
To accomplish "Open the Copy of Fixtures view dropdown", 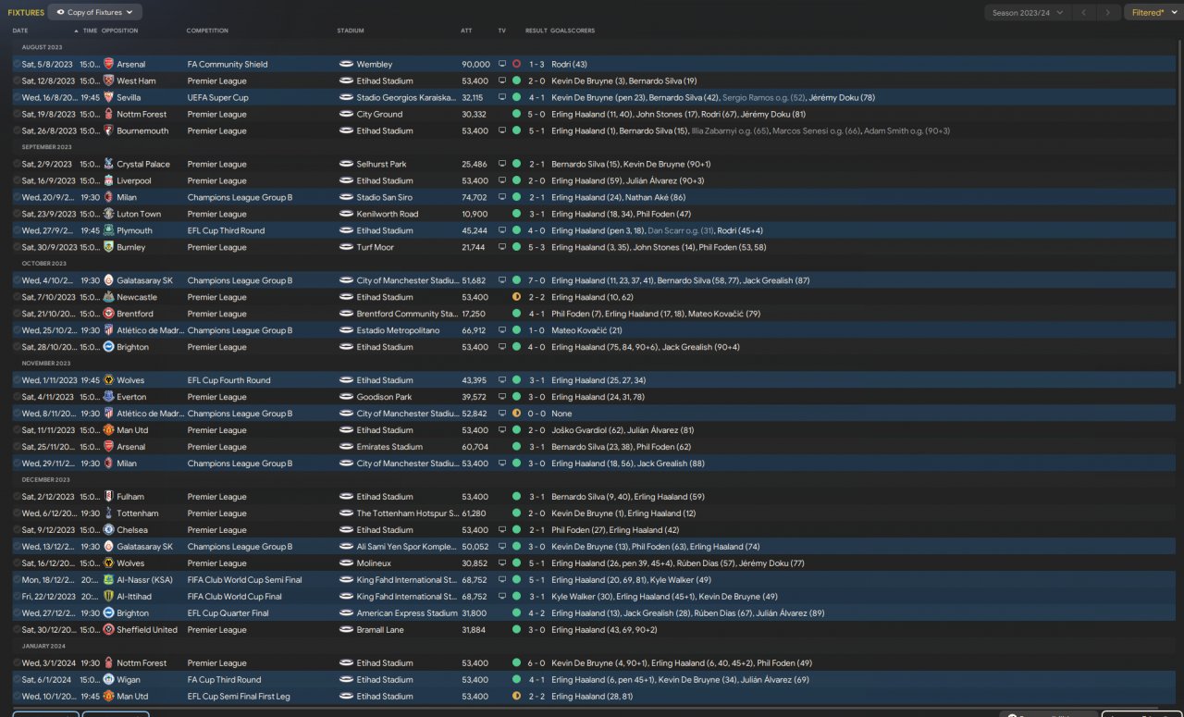I will click(94, 13).
